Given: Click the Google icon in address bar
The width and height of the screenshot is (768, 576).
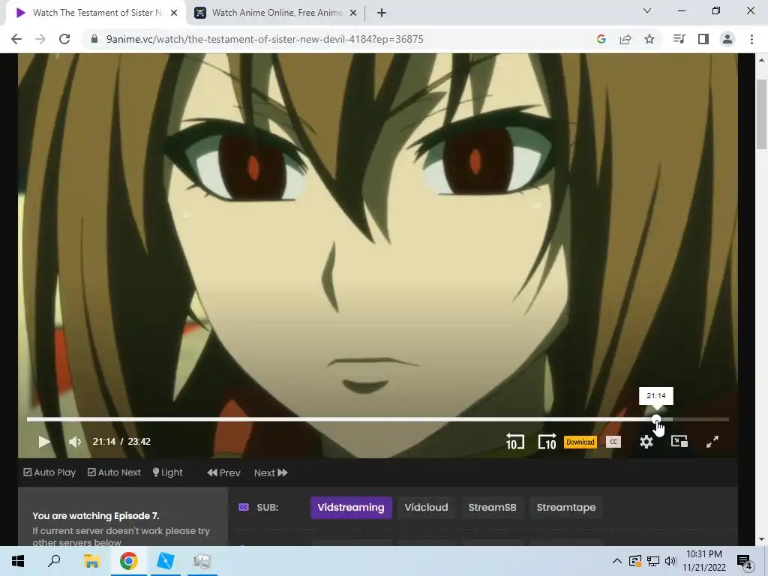Looking at the screenshot, I should pos(601,39).
